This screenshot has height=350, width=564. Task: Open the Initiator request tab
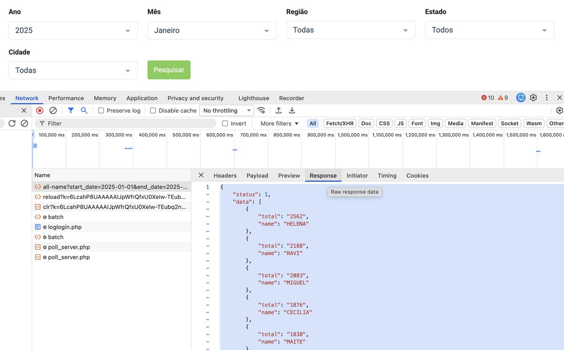[x=357, y=175]
